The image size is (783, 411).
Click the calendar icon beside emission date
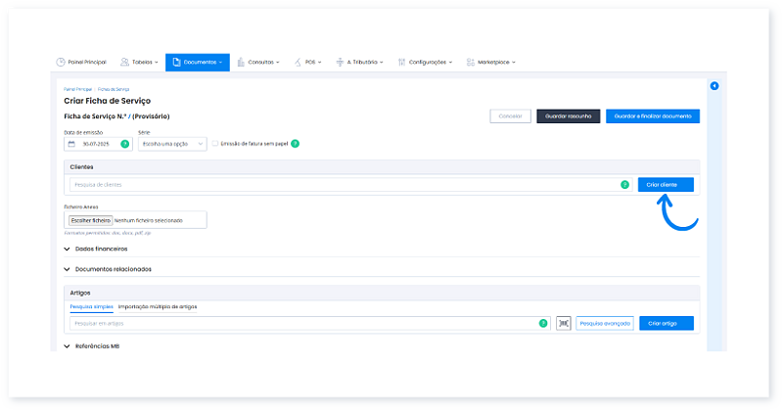coord(71,144)
